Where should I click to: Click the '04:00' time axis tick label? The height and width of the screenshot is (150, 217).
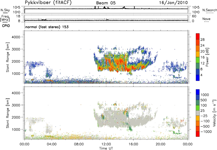click(x=52, y=144)
